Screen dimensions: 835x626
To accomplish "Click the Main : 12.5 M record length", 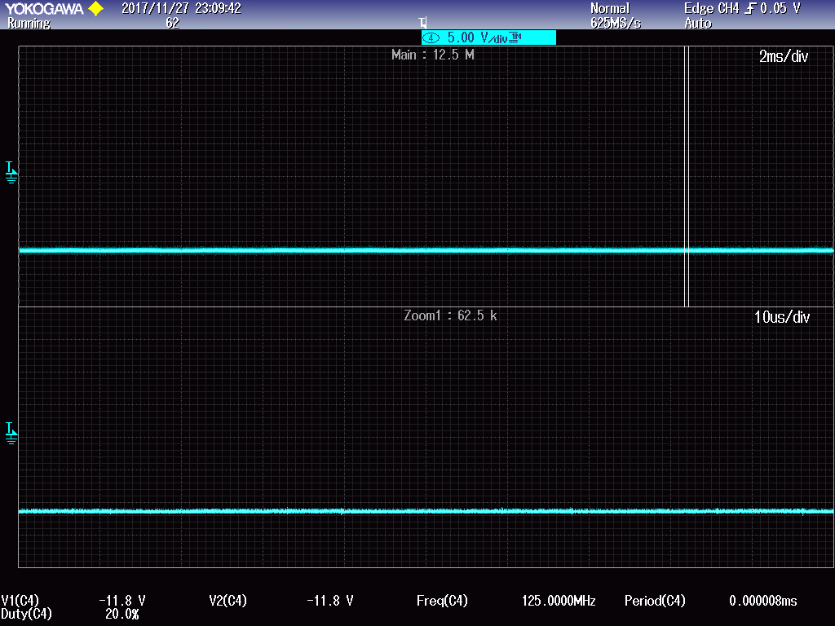I will click(432, 55).
